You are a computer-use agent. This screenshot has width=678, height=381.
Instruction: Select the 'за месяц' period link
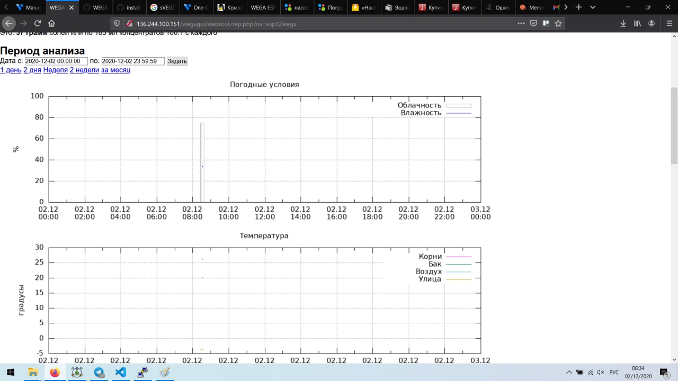115,70
